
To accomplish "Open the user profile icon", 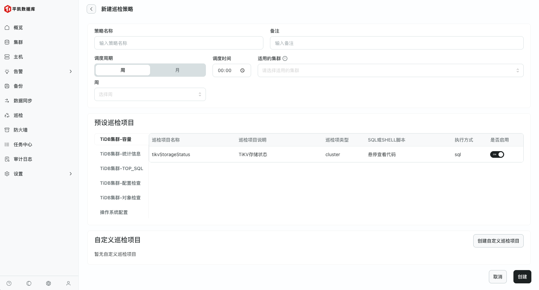I will pyautogui.click(x=68, y=283).
